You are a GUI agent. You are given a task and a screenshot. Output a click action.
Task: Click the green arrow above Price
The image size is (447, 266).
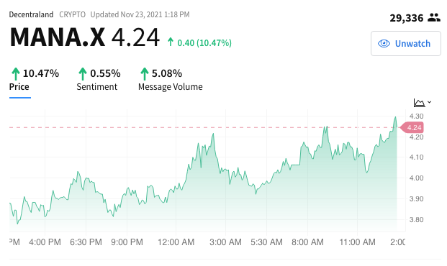pos(16,74)
